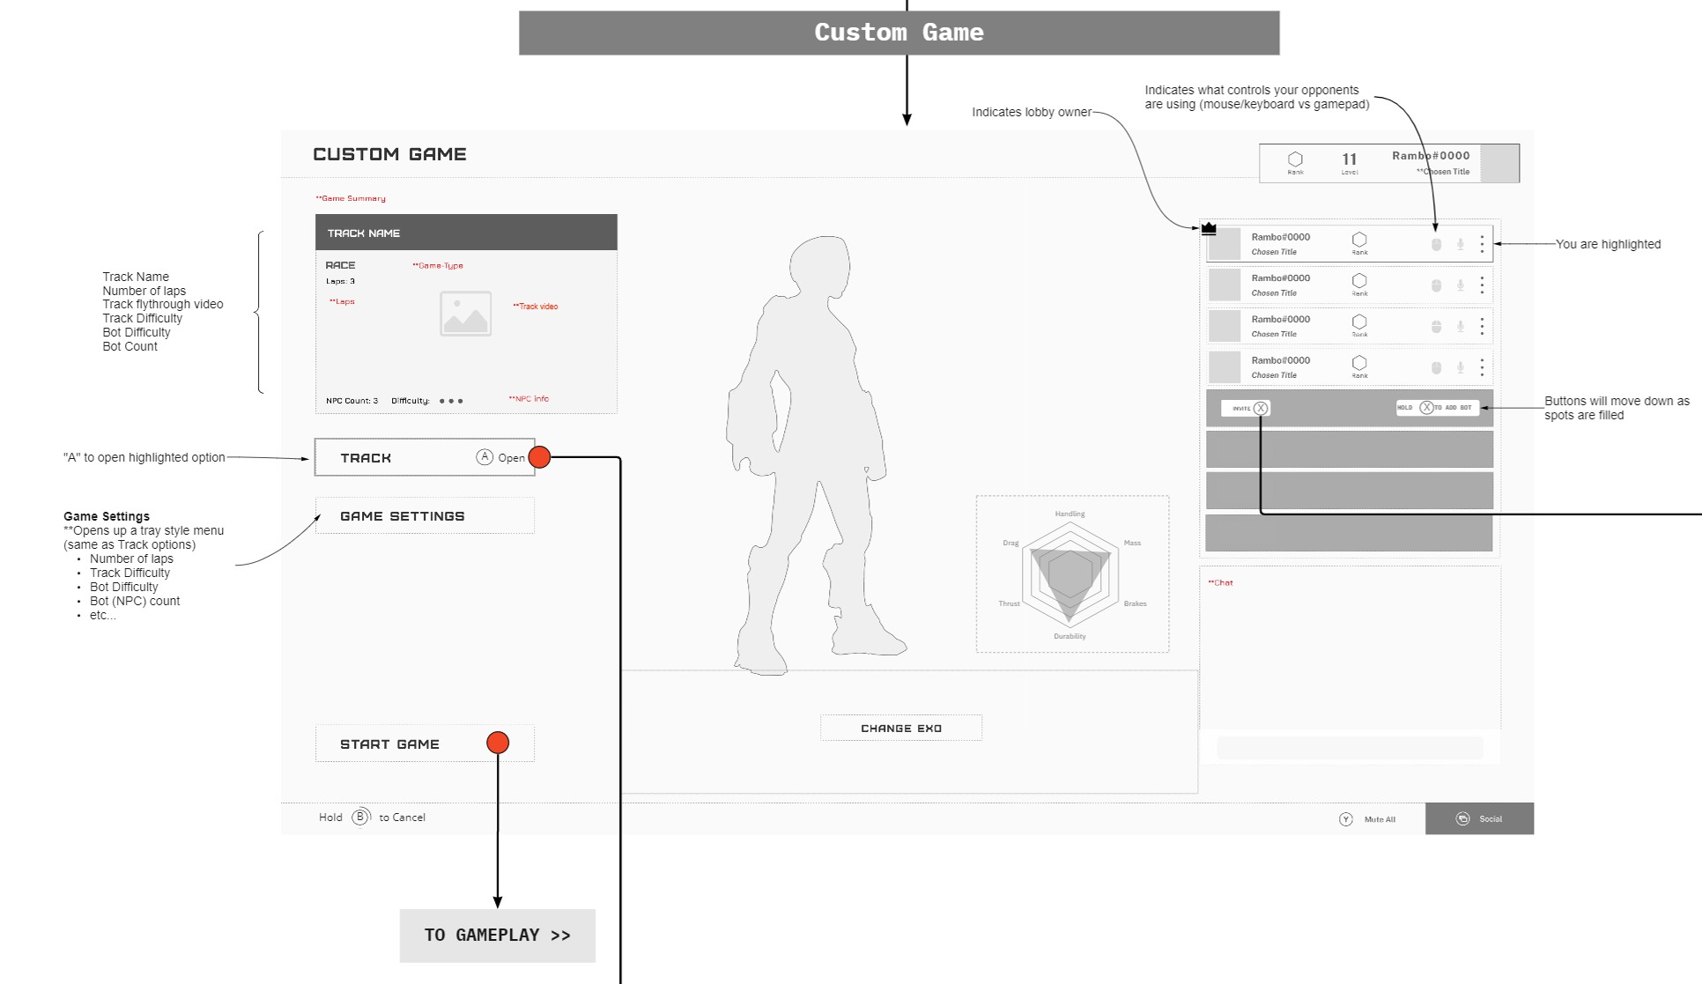Open three-dot menu for third player

[x=1482, y=327]
